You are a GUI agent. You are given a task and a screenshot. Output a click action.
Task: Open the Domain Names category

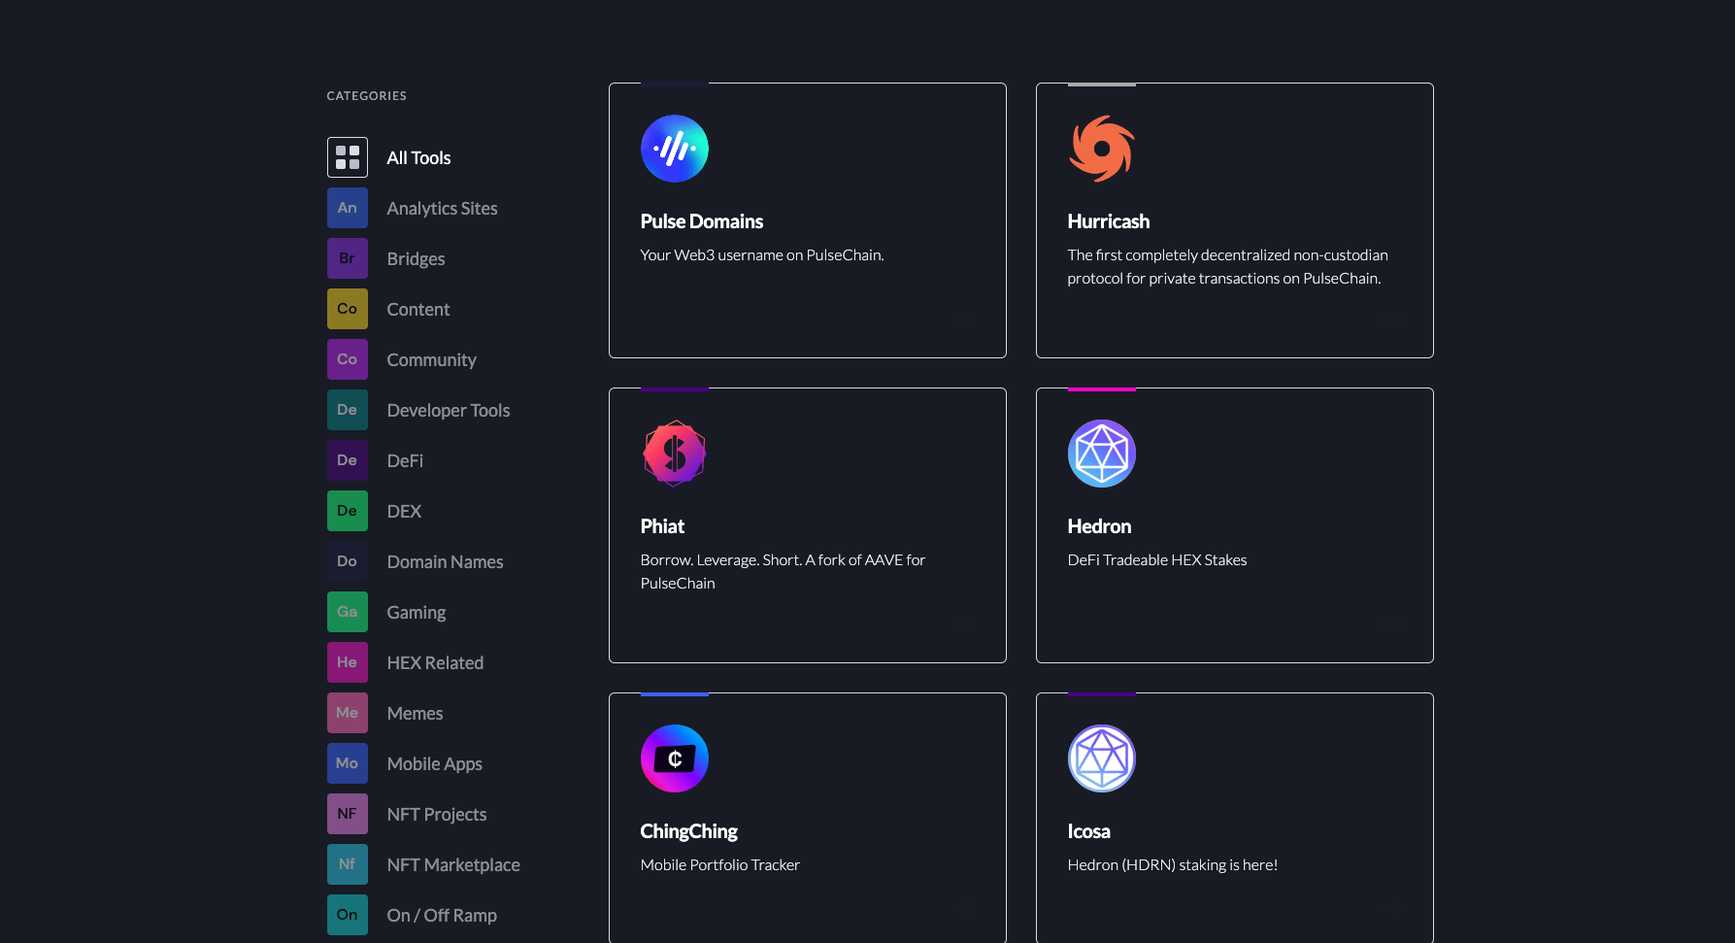445,560
